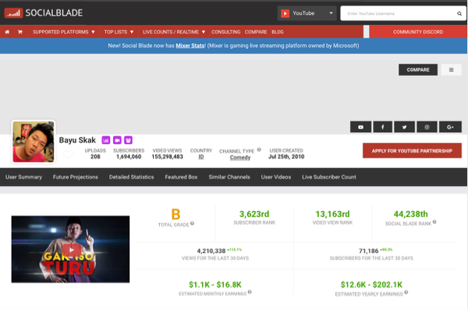The height and width of the screenshot is (309, 468).
Task: Open the Twitter social icon
Action: tap(404, 127)
